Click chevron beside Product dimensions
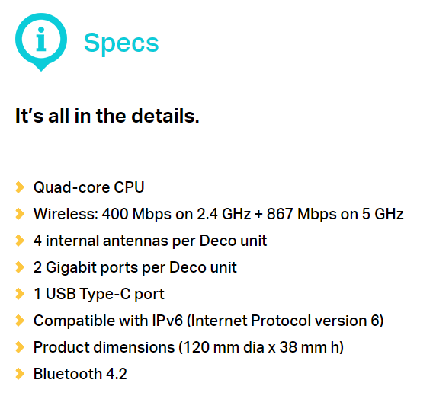This screenshot has height=399, width=433. 20,347
